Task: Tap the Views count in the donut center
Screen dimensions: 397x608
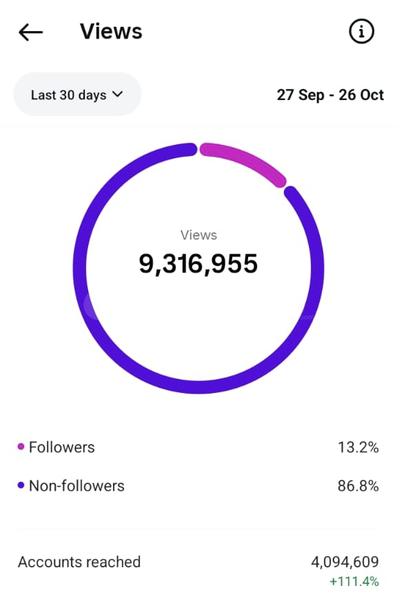Action: coord(198,263)
